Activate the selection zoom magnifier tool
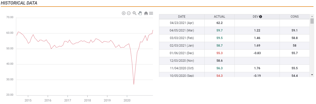The image size is (316, 104). pyautogui.click(x=134, y=13)
